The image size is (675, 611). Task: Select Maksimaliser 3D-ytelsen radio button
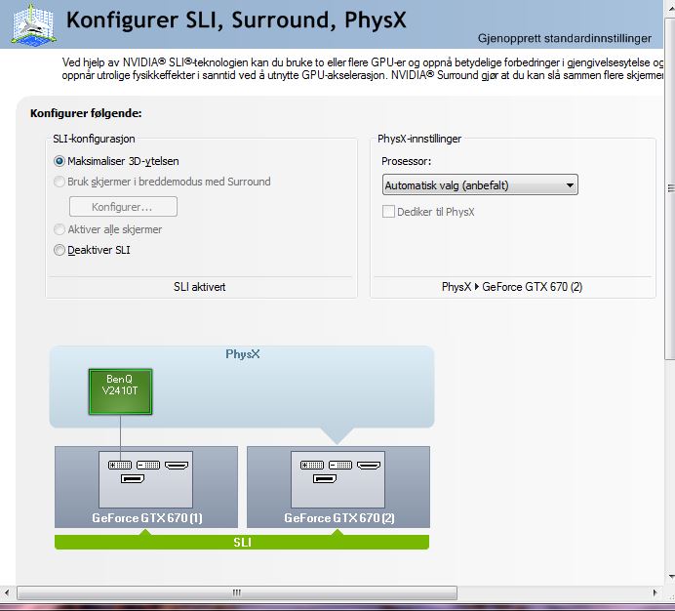60,161
